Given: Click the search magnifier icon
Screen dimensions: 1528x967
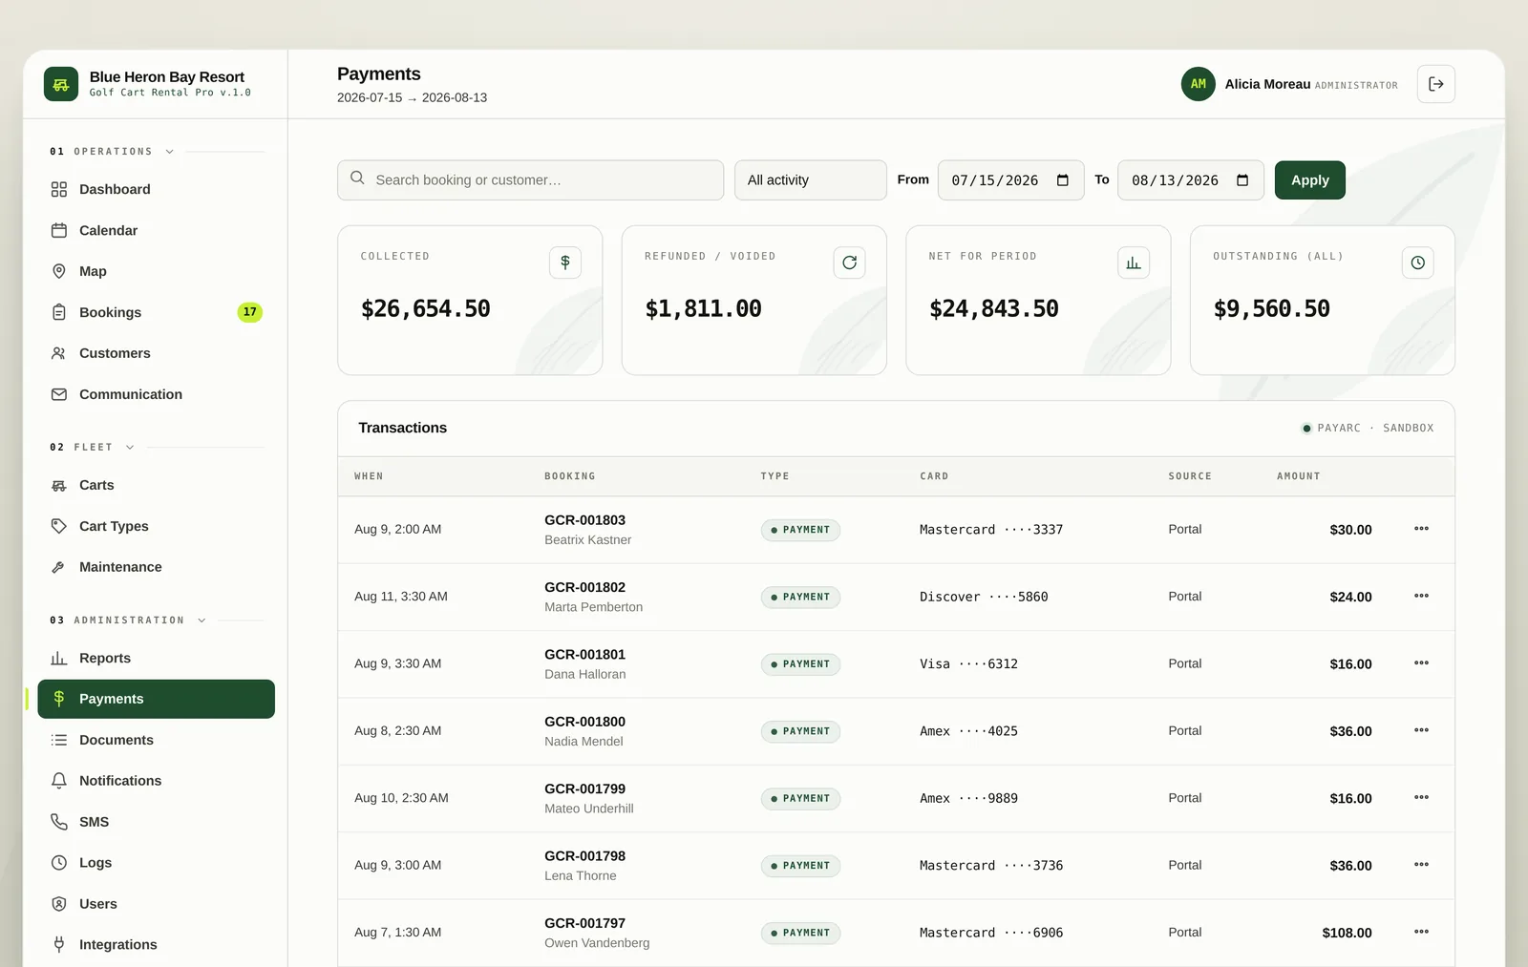Looking at the screenshot, I should [x=357, y=179].
